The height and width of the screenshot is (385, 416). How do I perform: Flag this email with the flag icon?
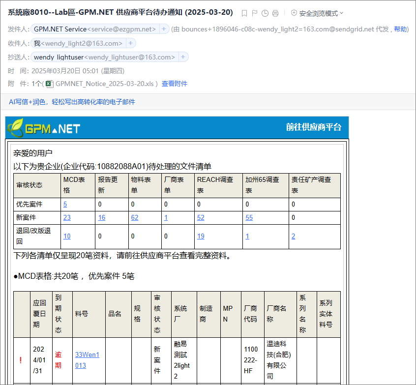pos(255,13)
